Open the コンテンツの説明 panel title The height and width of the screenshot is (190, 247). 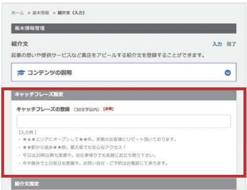(50, 73)
